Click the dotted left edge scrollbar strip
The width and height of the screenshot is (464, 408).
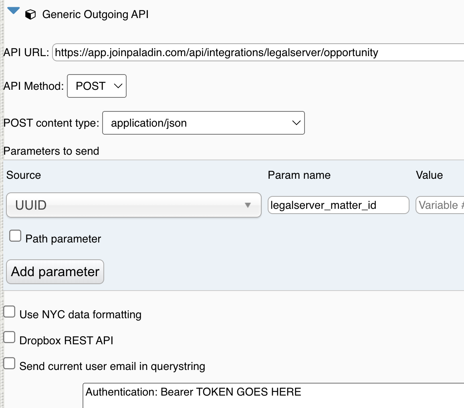point(2,200)
